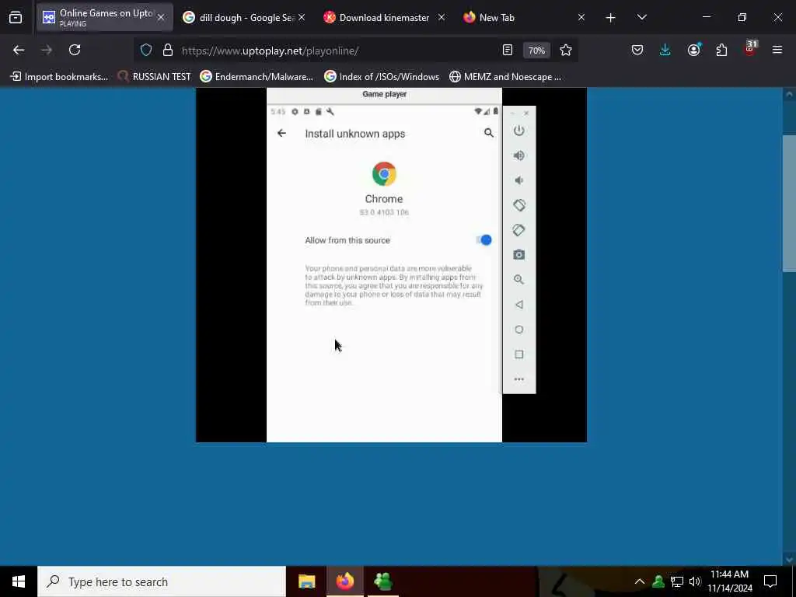Viewport: 796px width, 597px height.
Task: Close the emulator side toolbar
Action: [526, 113]
